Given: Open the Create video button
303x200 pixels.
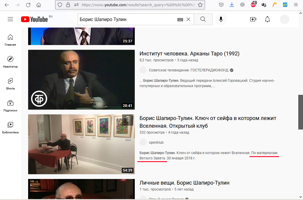Looking at the screenshot, I should pyautogui.click(x=253, y=19).
